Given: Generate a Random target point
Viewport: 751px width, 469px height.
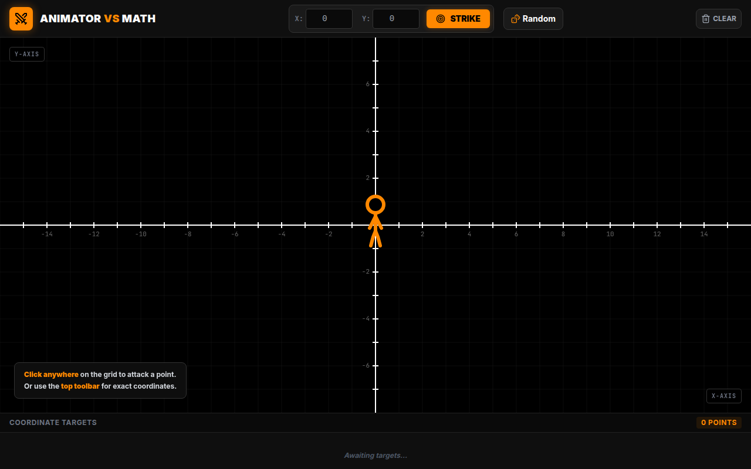Looking at the screenshot, I should (533, 19).
